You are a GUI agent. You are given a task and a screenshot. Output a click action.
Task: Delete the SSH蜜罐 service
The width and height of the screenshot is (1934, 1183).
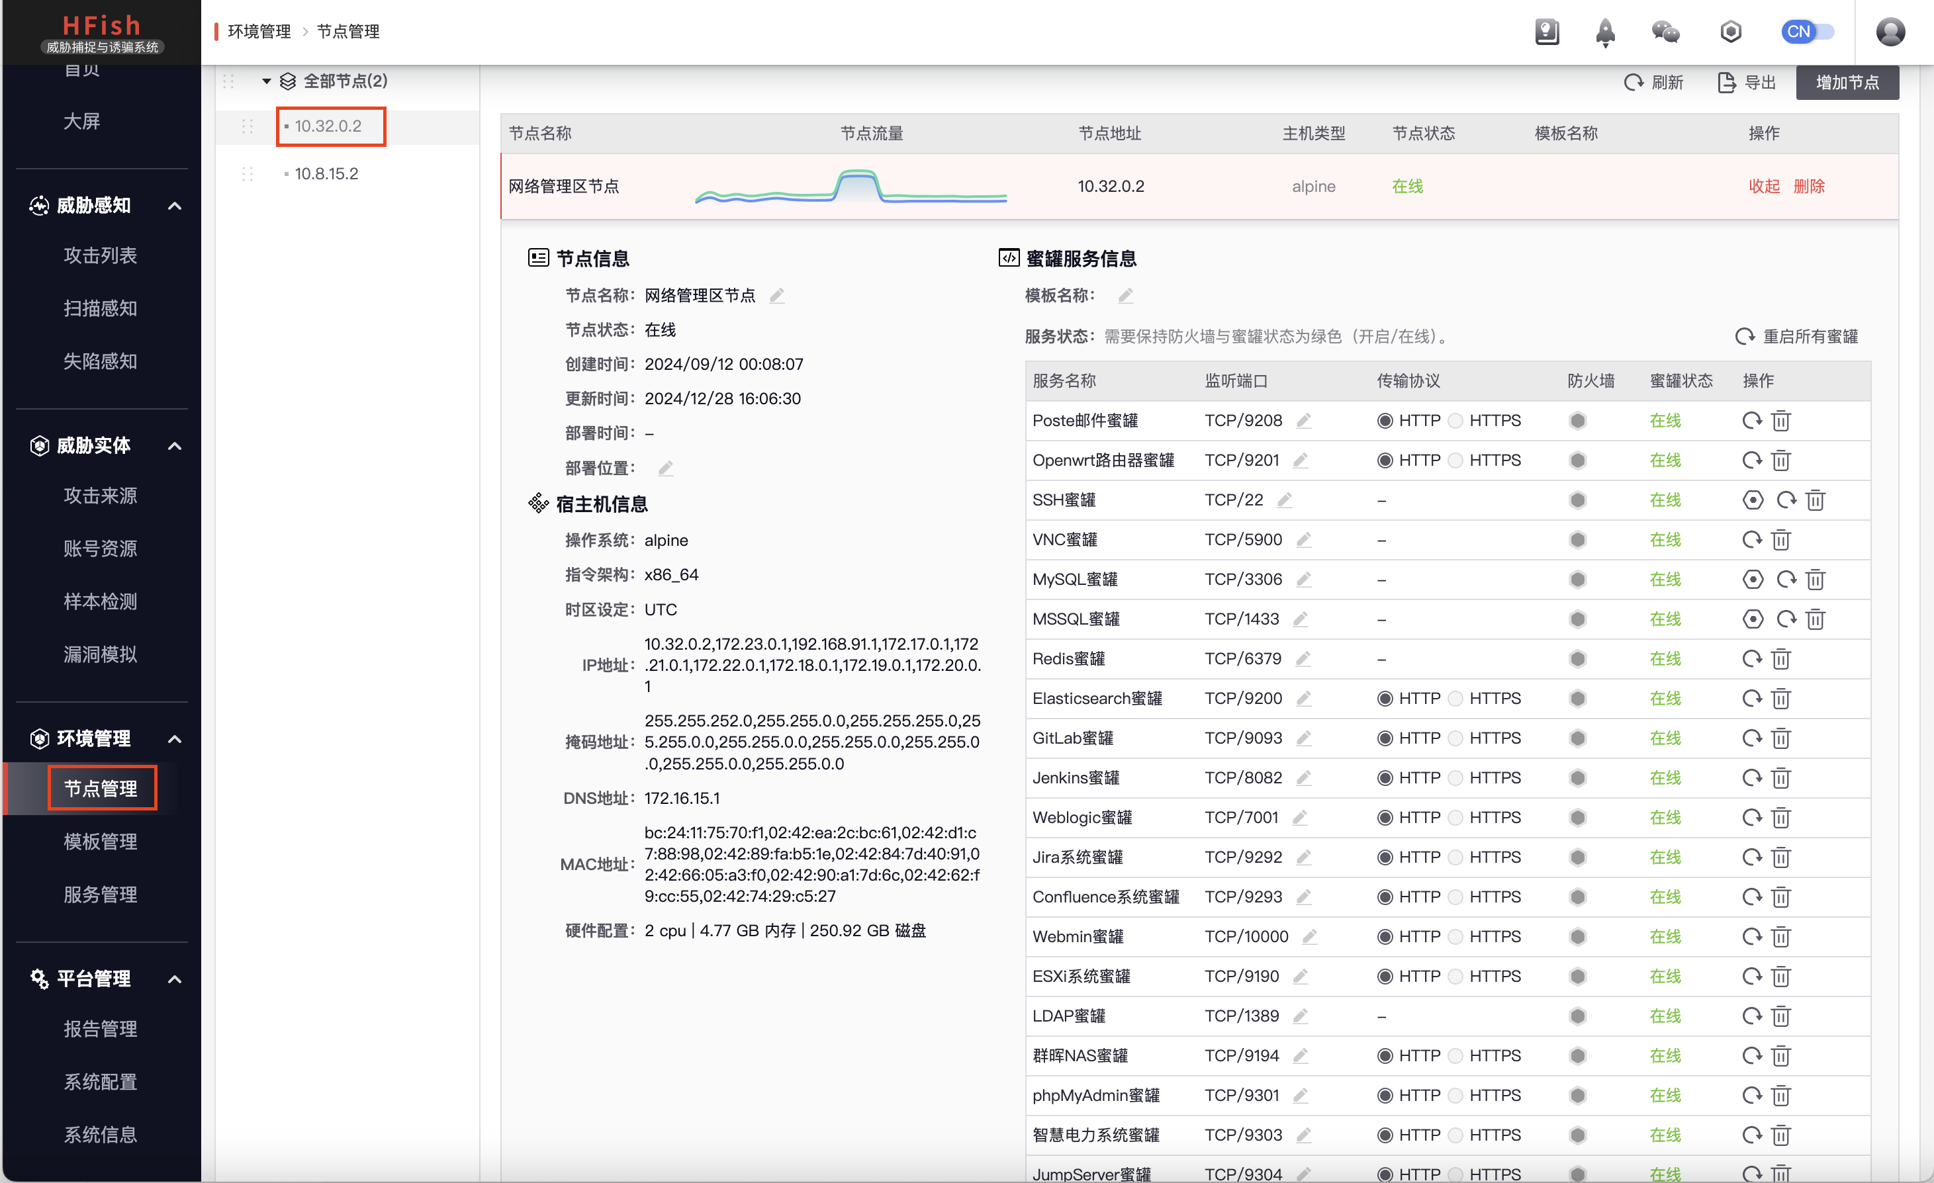coord(1816,500)
